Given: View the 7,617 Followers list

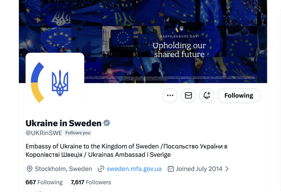Looking at the screenshot, I should click(91, 182).
